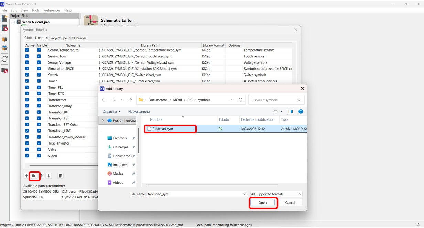This screenshot has height=228, width=424.
Task: Click the Buscar en symbols search field
Action: [276, 100]
